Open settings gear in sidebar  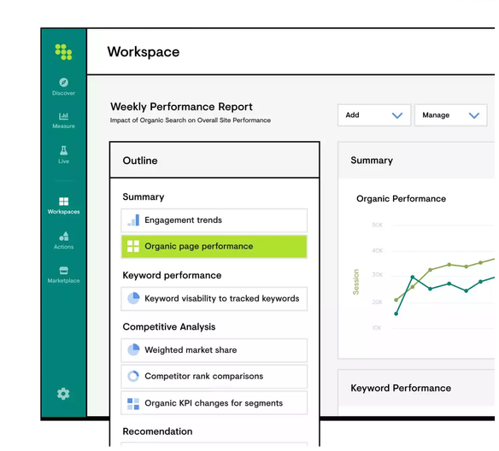point(63,394)
